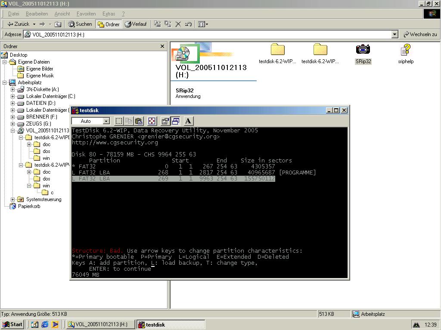This screenshot has height=330, width=441.
Task: Click the Start button
Action: tap(12, 324)
